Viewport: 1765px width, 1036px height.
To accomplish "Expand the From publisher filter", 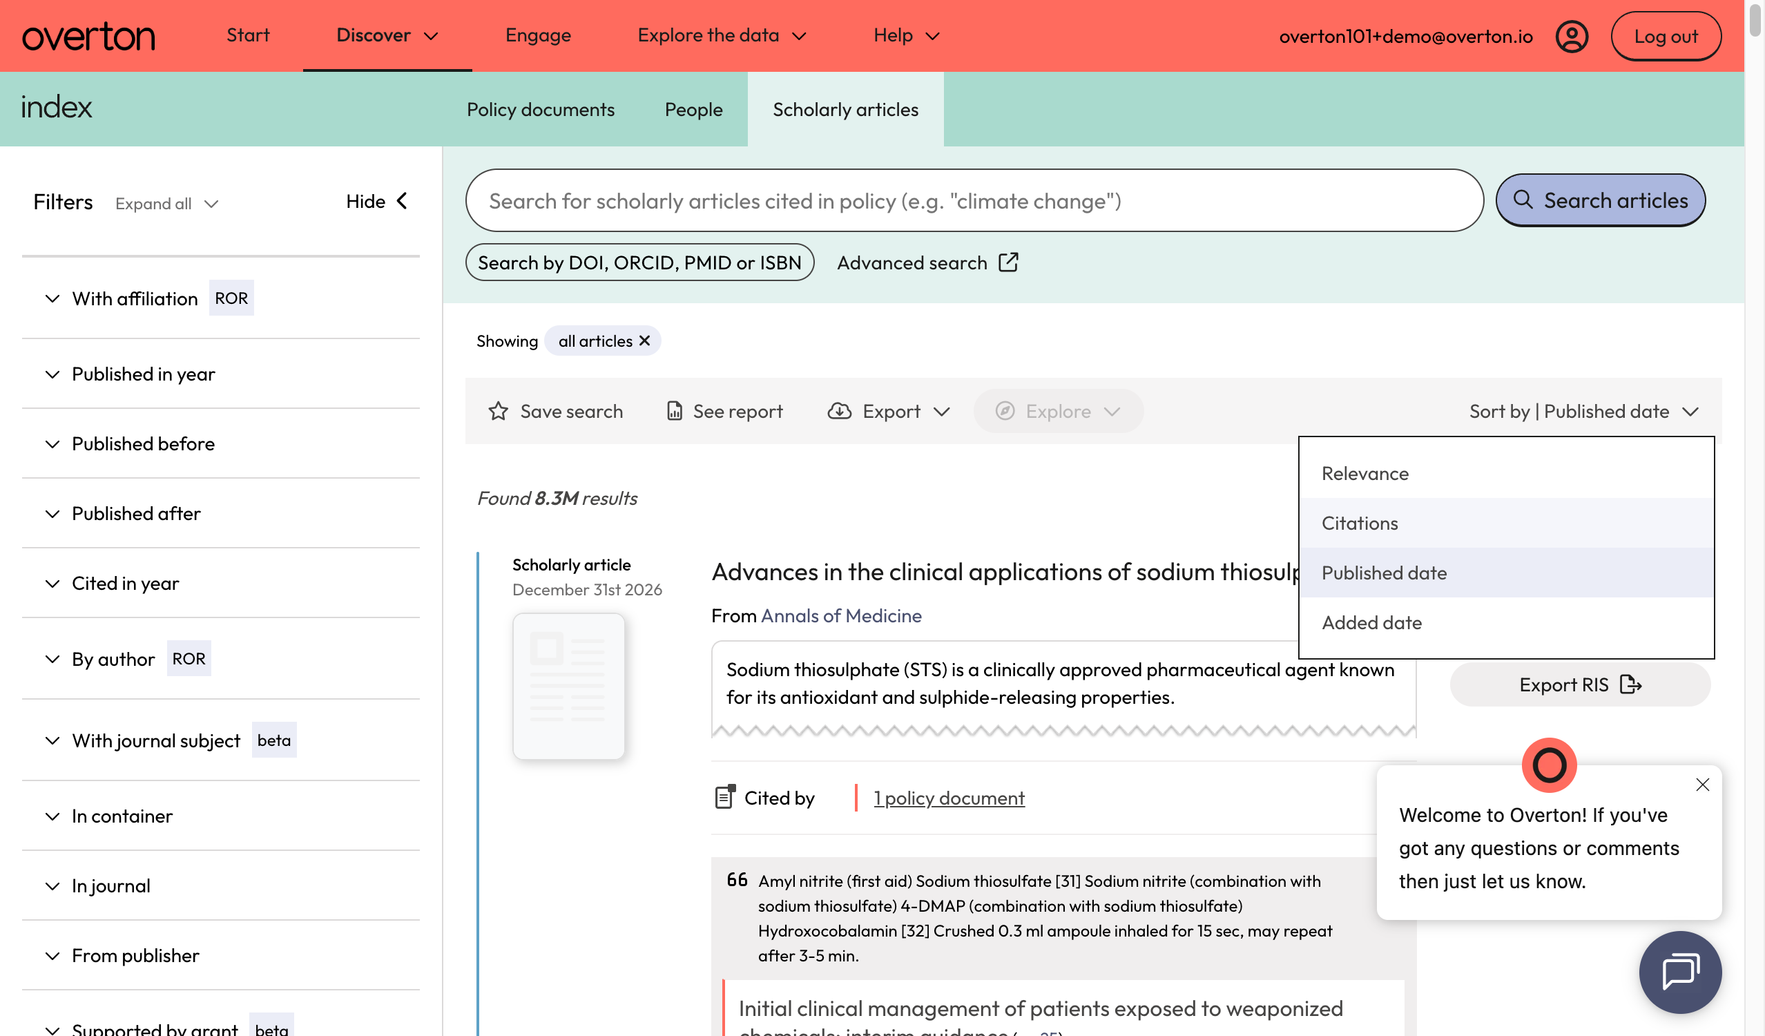I will [x=221, y=955].
